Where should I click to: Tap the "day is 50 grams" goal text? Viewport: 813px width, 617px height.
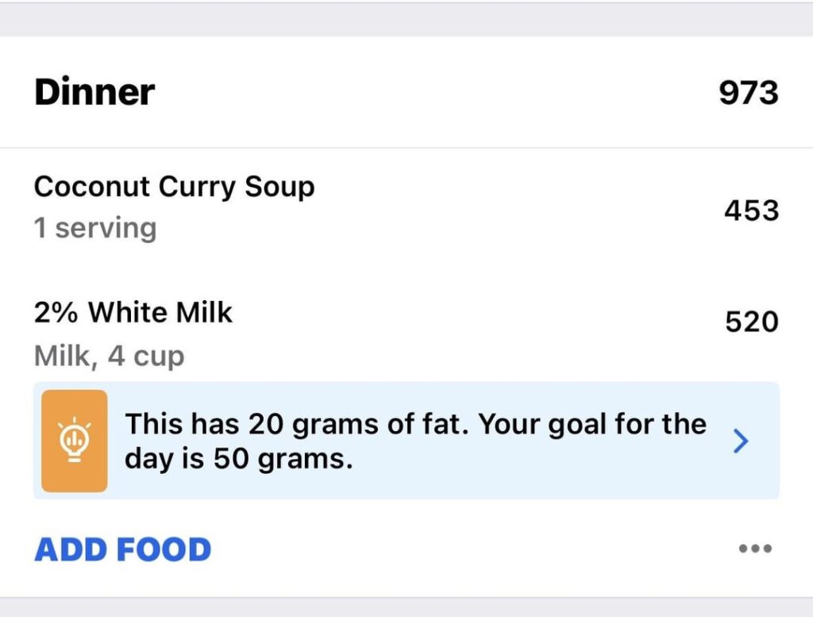(238, 459)
